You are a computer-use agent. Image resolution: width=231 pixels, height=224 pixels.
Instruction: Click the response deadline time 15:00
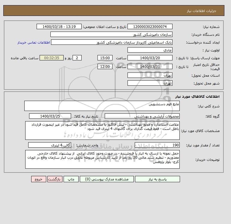coord(105,58)
